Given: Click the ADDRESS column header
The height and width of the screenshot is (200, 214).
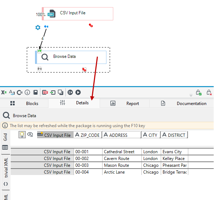Looking at the screenshot, I should [x=121, y=135].
